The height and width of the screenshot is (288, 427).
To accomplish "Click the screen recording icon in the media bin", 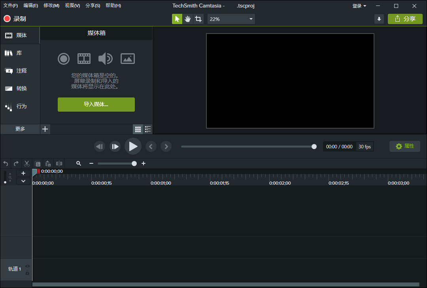I will click(64, 58).
